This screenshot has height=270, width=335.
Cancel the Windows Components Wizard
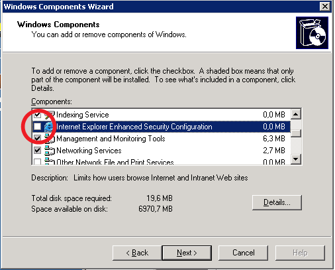243,253
